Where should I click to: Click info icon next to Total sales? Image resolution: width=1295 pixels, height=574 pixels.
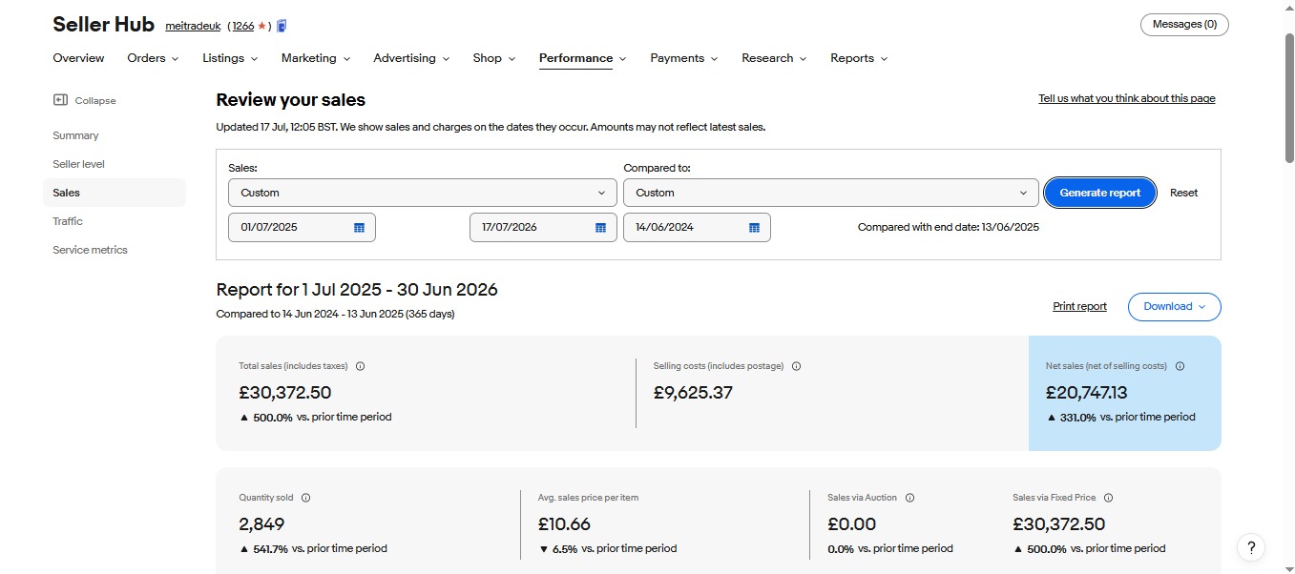pyautogui.click(x=360, y=366)
